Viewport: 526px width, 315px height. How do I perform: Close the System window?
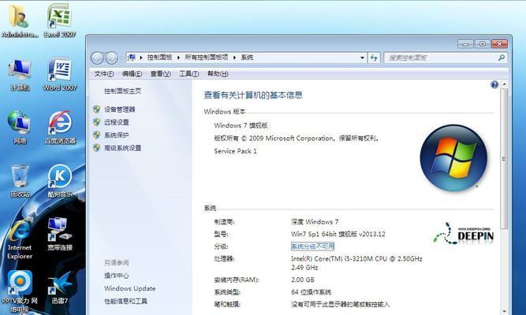[x=499, y=44]
